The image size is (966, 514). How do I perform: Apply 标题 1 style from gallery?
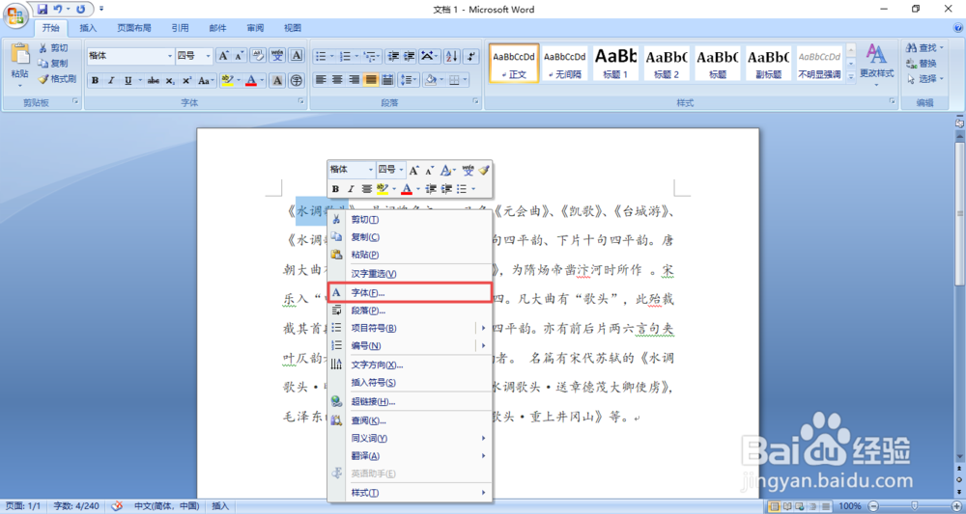point(615,63)
